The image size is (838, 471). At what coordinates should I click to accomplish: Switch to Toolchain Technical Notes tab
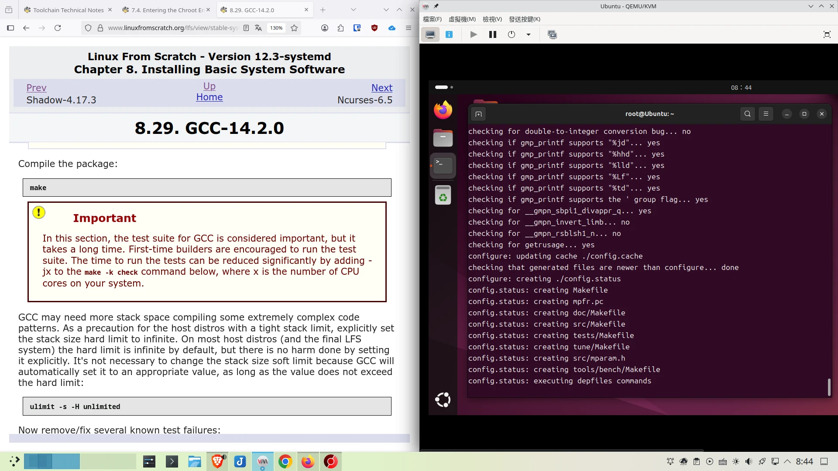(68, 10)
